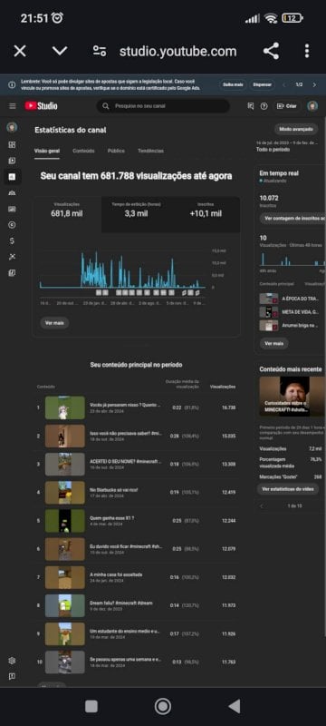Open the Curiosidades sobre o MINECRAFT latest video thumbnail
This screenshot has height=726, width=326.
292,397
